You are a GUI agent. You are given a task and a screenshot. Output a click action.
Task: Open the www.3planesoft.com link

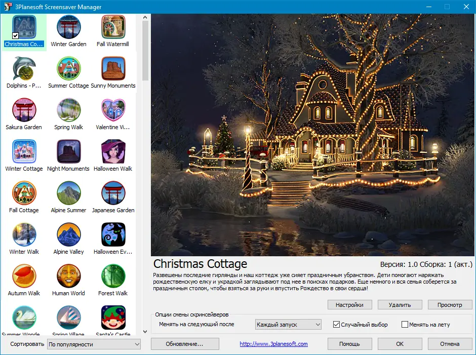(x=273, y=344)
